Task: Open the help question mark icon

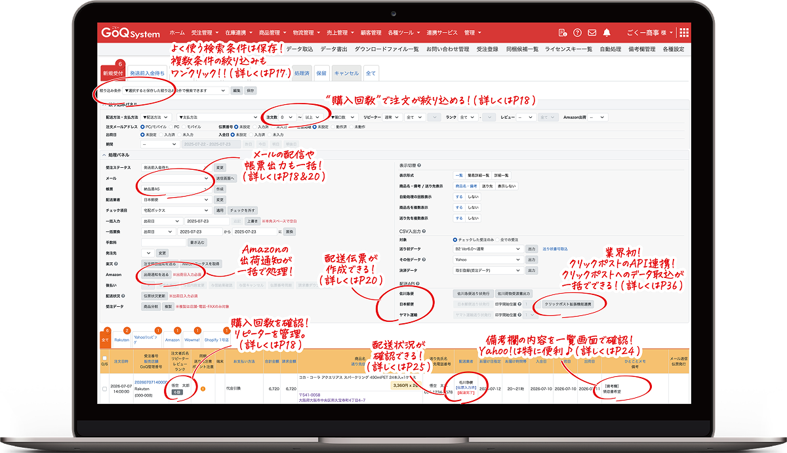Action: click(x=577, y=33)
